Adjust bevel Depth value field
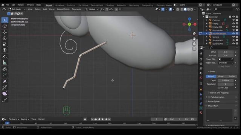The image size is (241, 135). [226, 80]
